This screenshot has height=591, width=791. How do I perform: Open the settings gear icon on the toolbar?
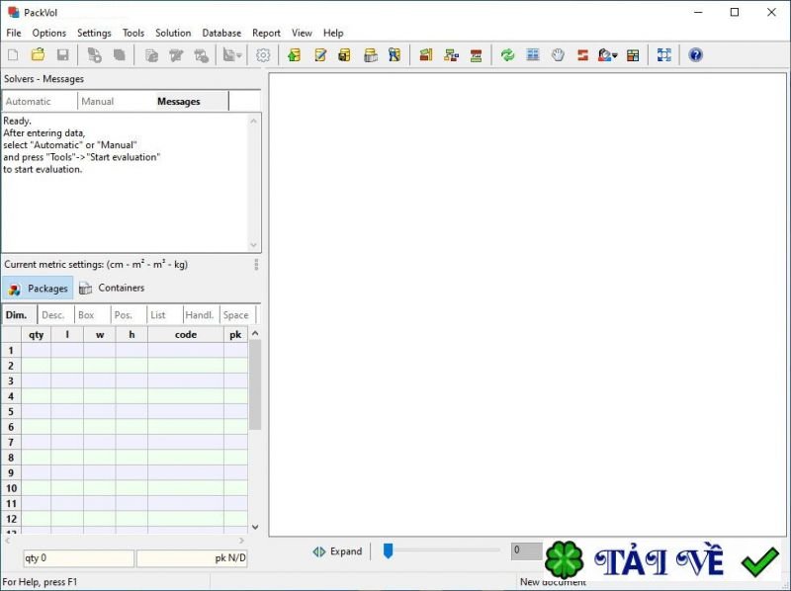click(x=262, y=54)
